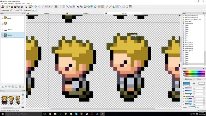Click the upper magnifier in the Preview panel
The width and height of the screenshot is (206, 116).
(x=23, y=99)
